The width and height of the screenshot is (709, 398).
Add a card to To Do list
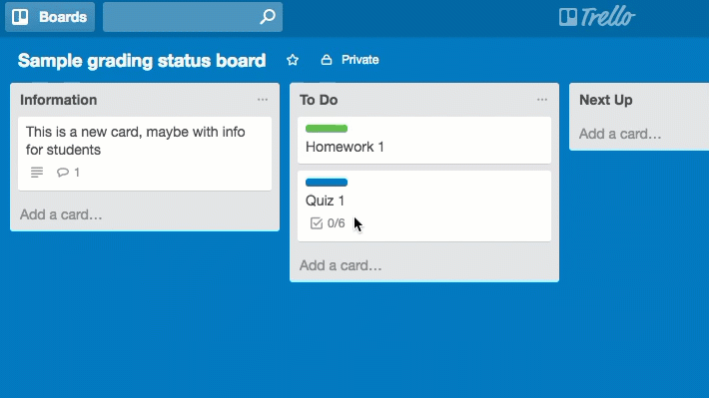click(x=341, y=265)
